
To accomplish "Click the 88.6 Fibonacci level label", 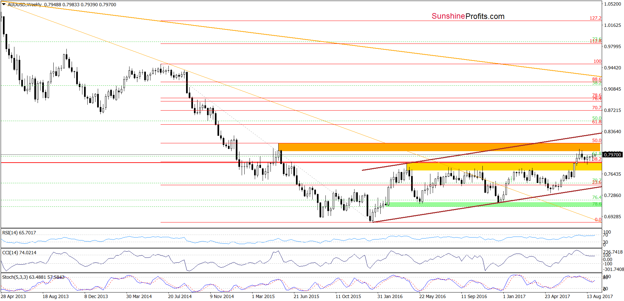I will tap(597, 79).
